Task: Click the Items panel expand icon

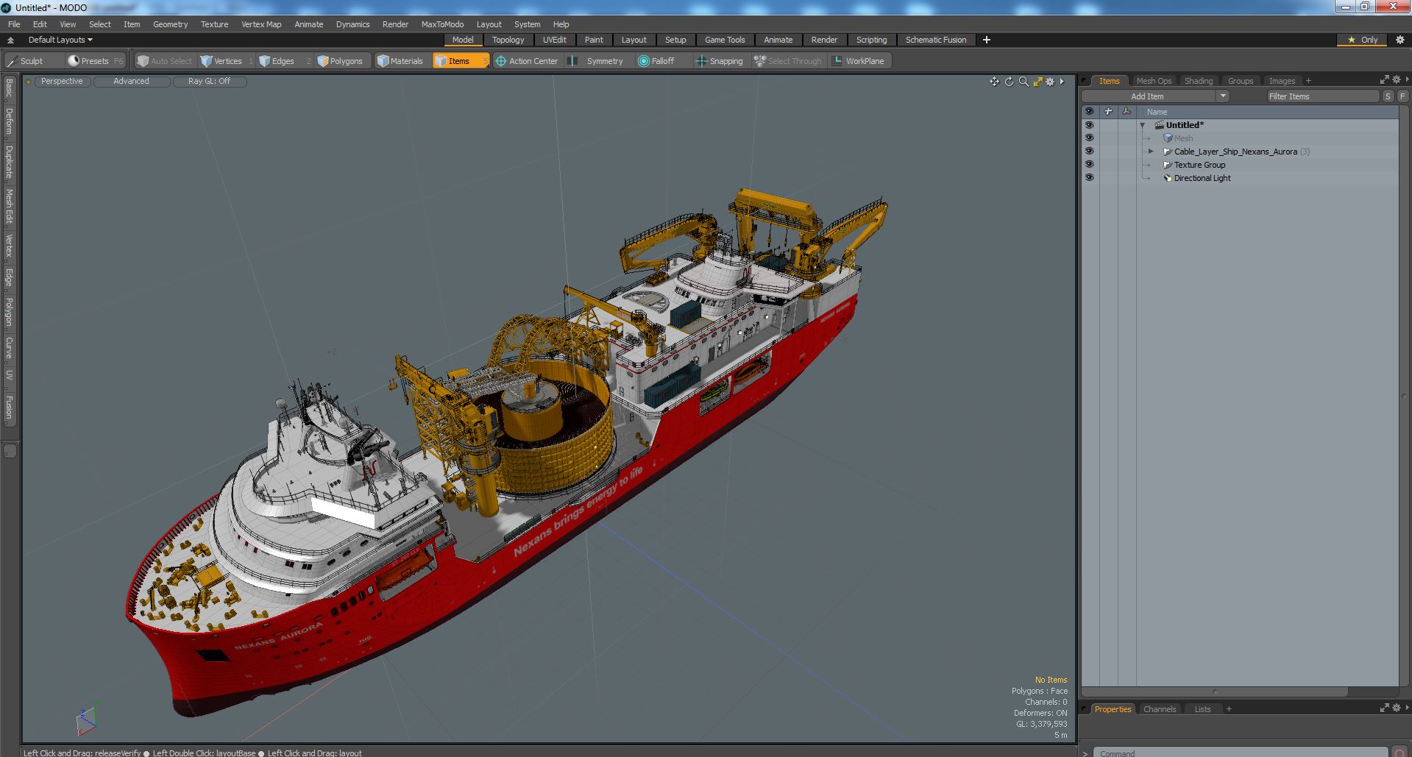Action: tap(1384, 79)
